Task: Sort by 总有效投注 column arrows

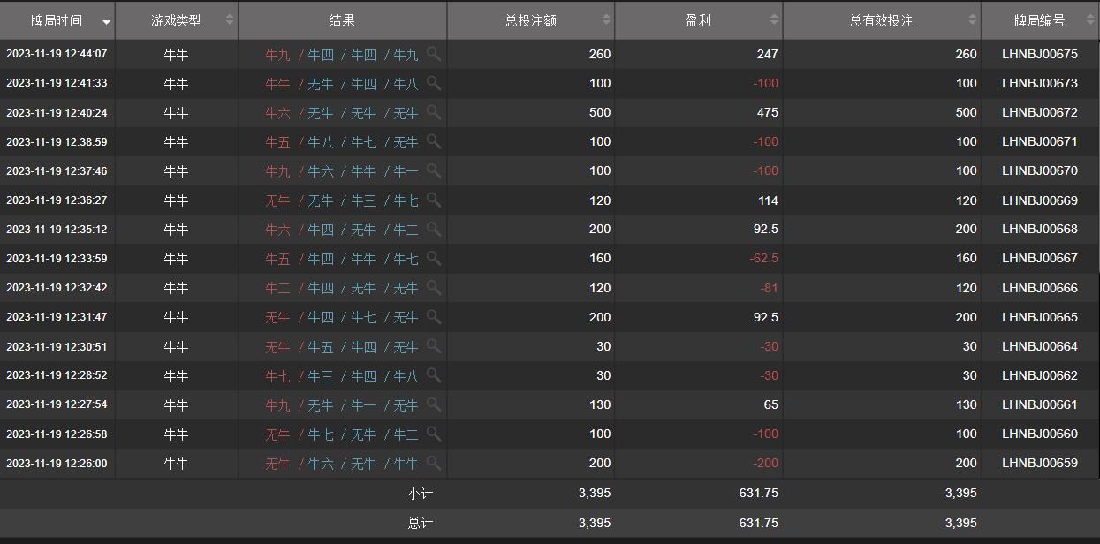Action: click(972, 19)
